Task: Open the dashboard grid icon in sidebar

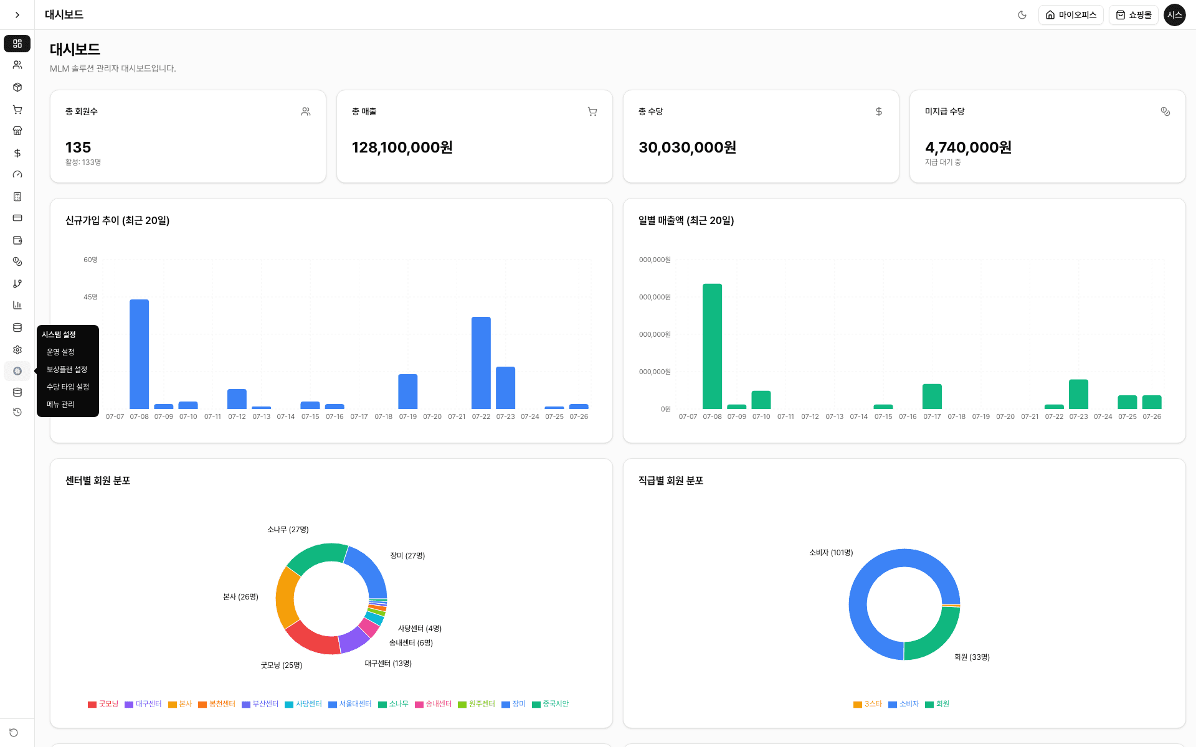Action: 17,44
